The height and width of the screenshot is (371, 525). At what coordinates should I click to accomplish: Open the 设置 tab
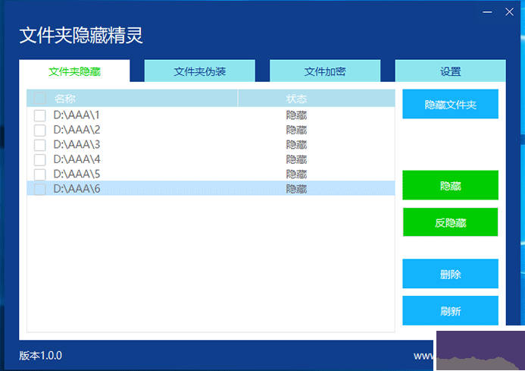[x=450, y=71]
